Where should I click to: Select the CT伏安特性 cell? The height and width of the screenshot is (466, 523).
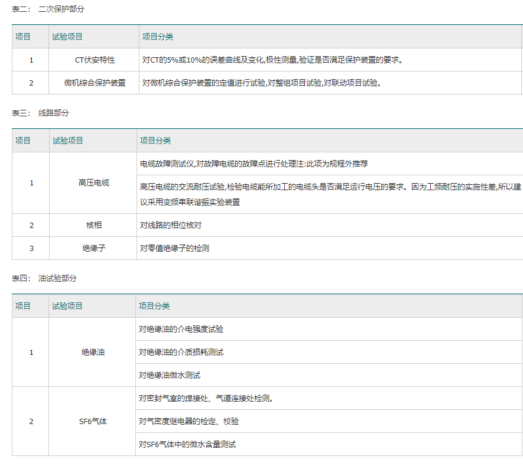[x=95, y=60]
